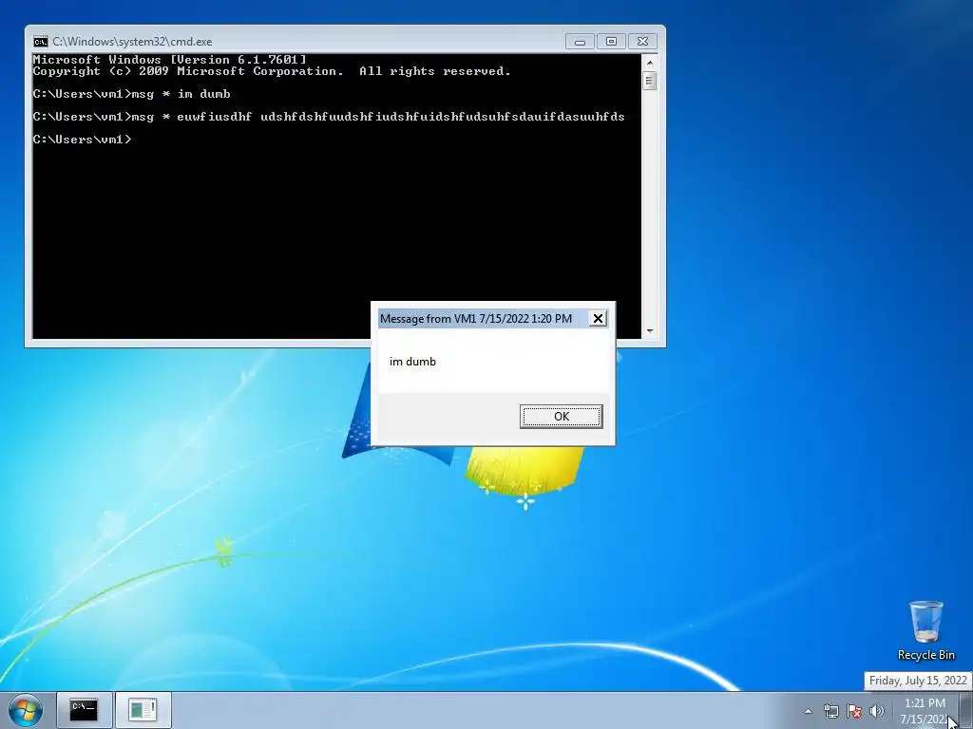Viewport: 973px width, 729px height.
Task: Open the volume speaker tray icon
Action: (x=877, y=711)
